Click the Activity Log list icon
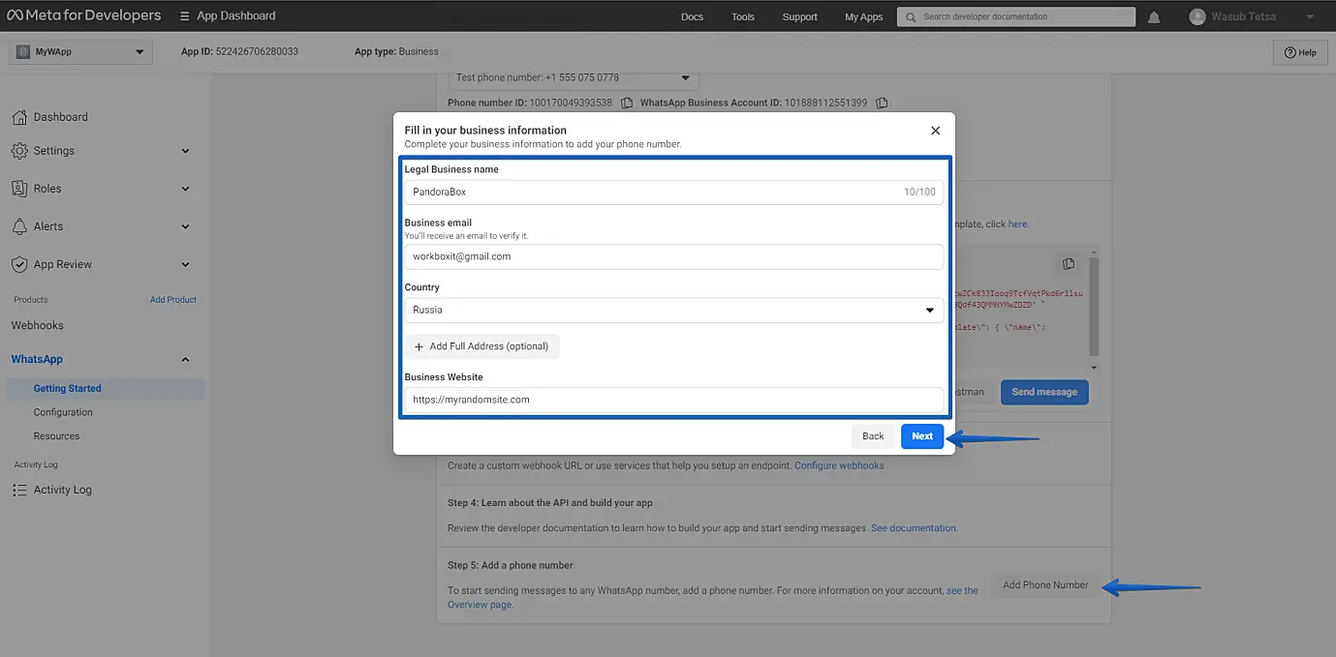The image size is (1336, 657). click(19, 490)
